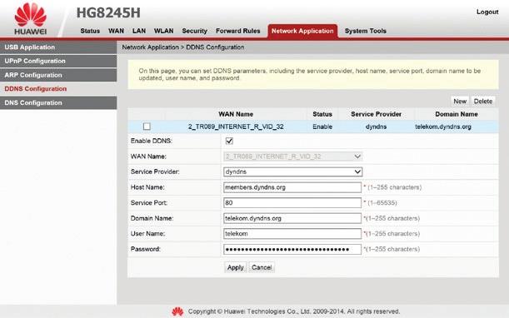Open the WAN Name dropdown

click(292, 157)
